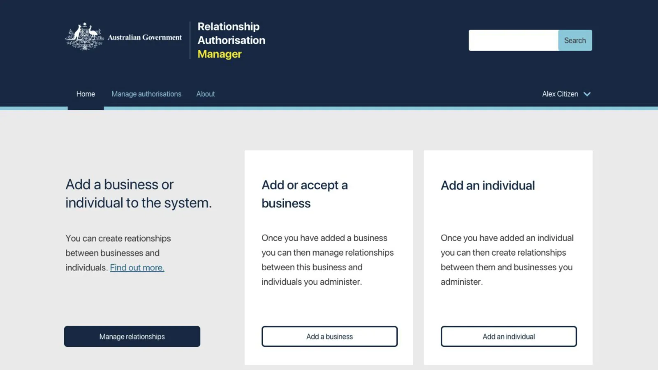Screen dimensions: 658x370
Task: Click the 'Alex Citizen' user name
Action: click(560, 94)
